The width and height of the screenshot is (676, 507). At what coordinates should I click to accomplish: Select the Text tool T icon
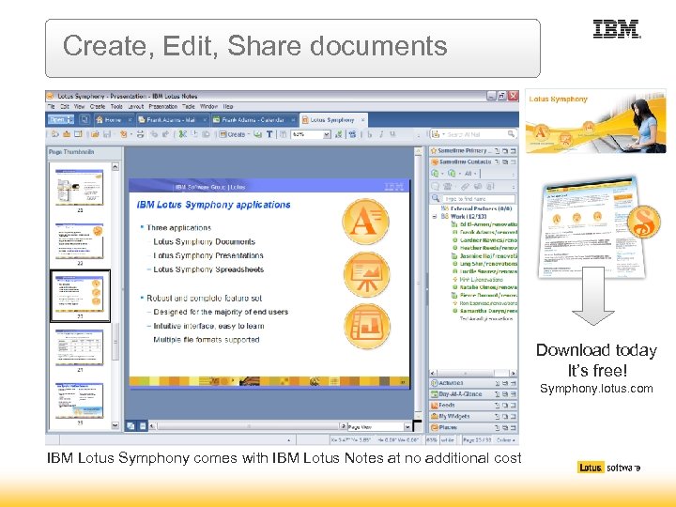point(269,134)
